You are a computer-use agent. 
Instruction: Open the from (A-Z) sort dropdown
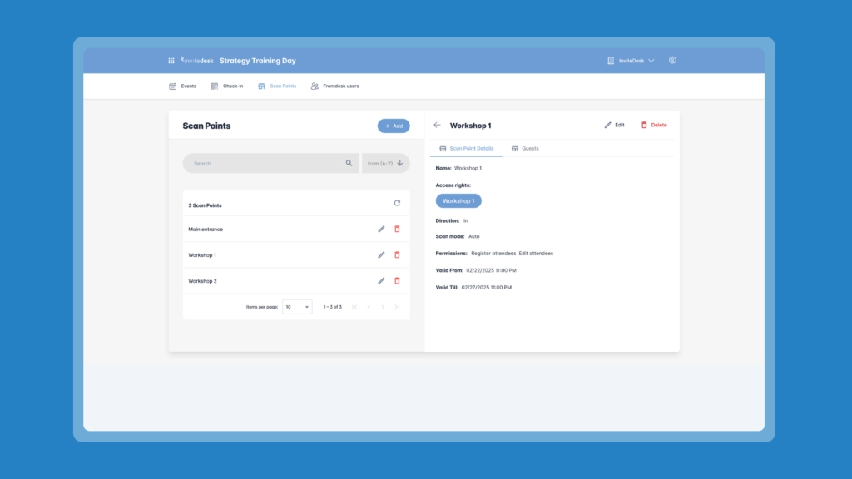click(x=386, y=163)
